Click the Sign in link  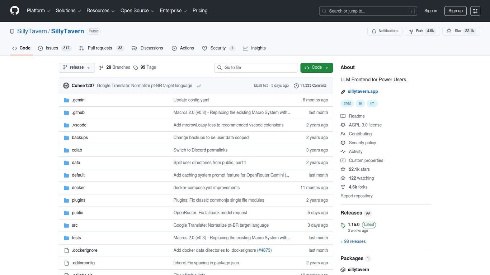(430, 11)
